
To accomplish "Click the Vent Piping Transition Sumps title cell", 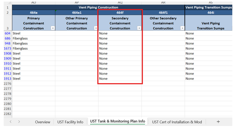I will [208, 7].
